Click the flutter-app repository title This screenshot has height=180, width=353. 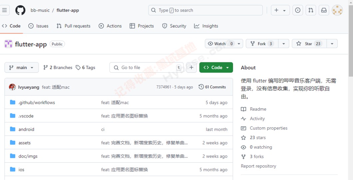pos(31,44)
